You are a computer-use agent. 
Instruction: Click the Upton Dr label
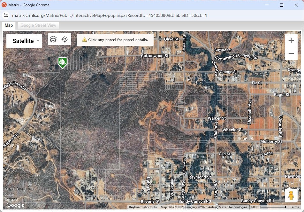[x=148, y=185]
